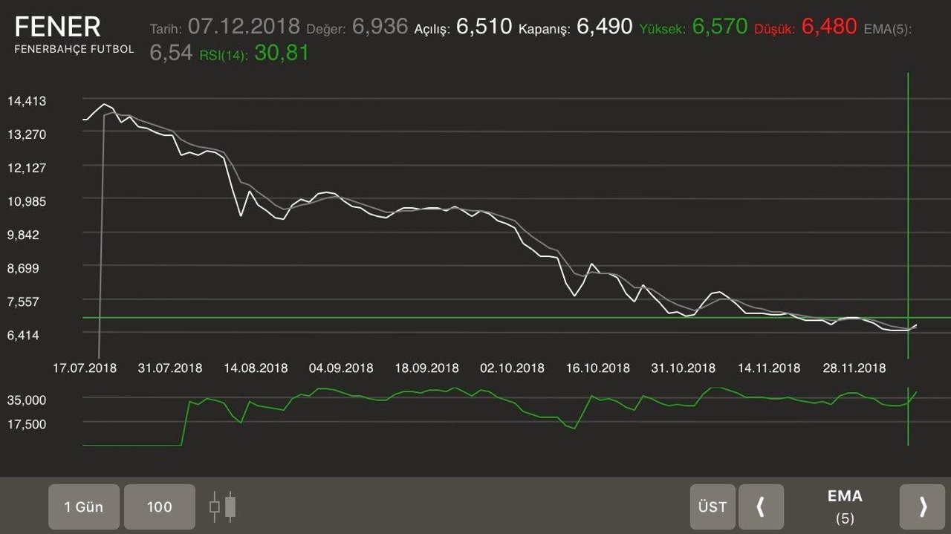Select the Kapanış value 6,490
The height and width of the screenshot is (534, 951).
pyautogui.click(x=605, y=27)
